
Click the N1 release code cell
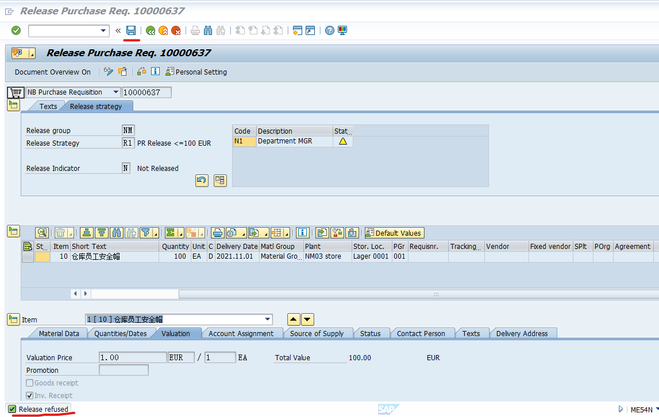pyautogui.click(x=244, y=141)
